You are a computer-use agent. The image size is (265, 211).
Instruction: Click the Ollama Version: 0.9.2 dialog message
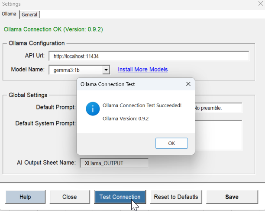coord(126,118)
